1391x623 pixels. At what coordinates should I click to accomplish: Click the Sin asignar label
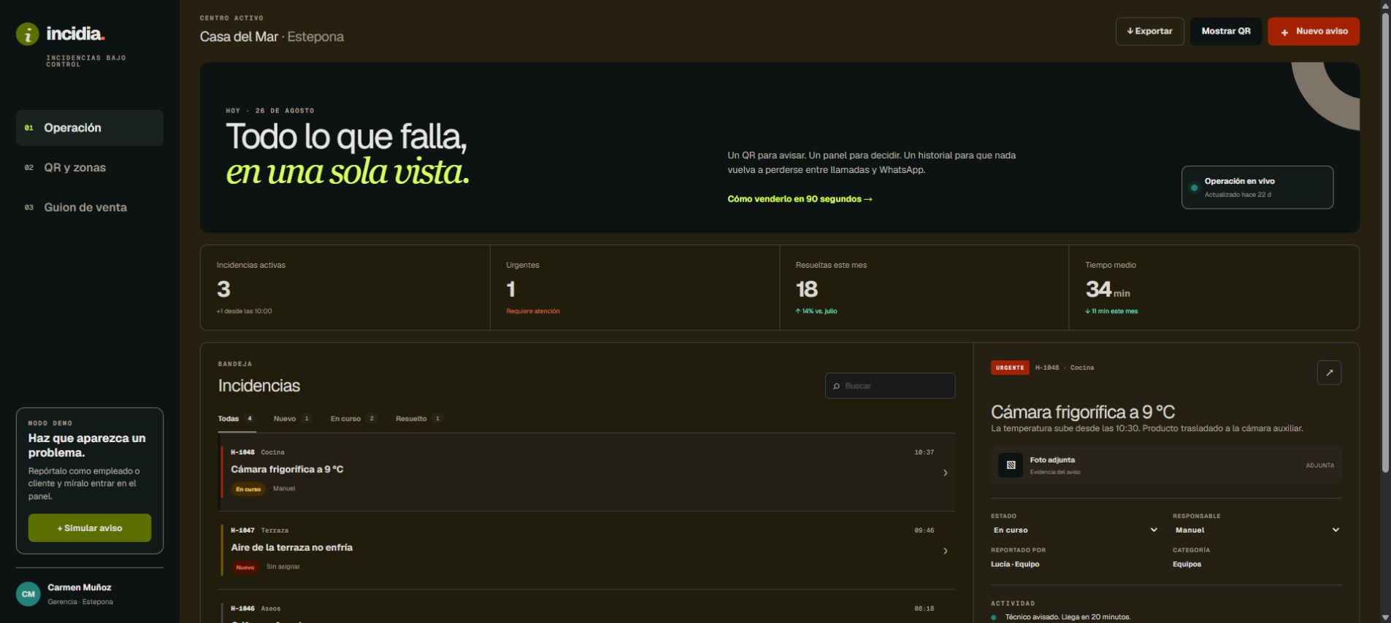coord(283,567)
